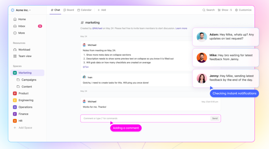Switch to the Board tab
The height and width of the screenshot is (149, 269).
[x=69, y=10]
